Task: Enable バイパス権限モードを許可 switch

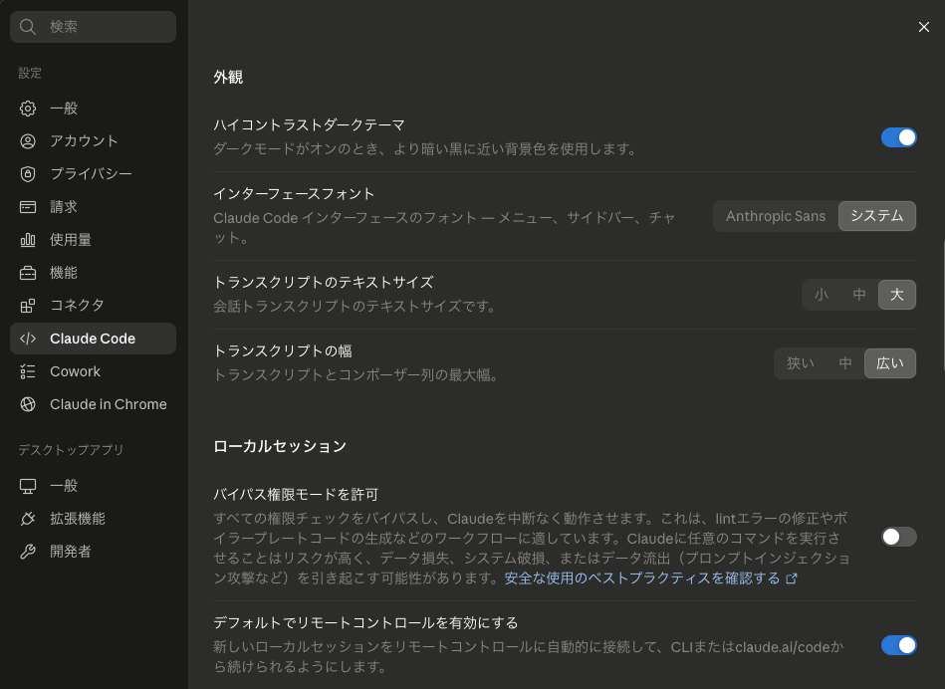Action: click(x=898, y=537)
